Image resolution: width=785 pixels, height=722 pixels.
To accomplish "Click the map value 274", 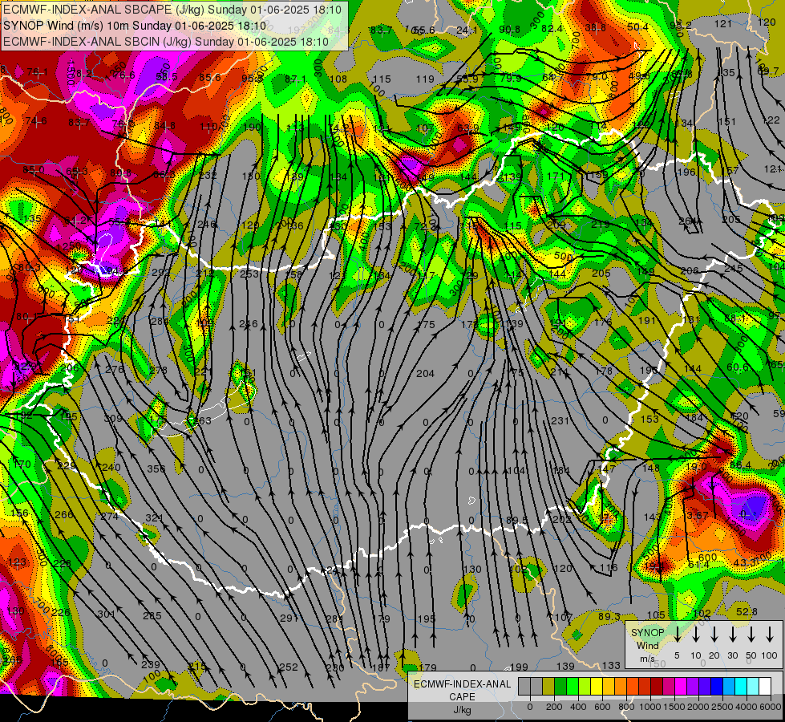I will pos(110,516).
